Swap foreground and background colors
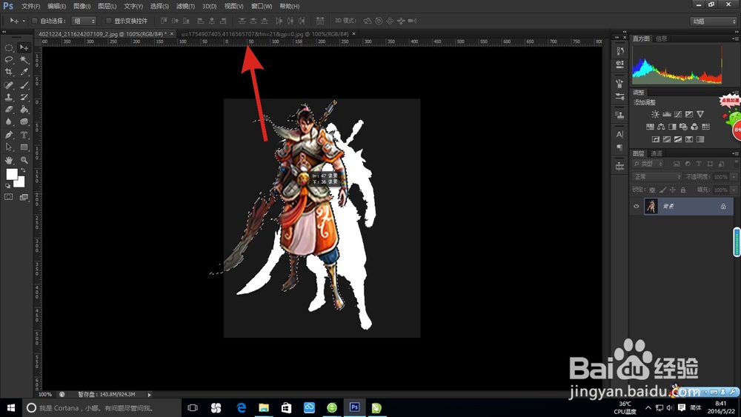 23,170
